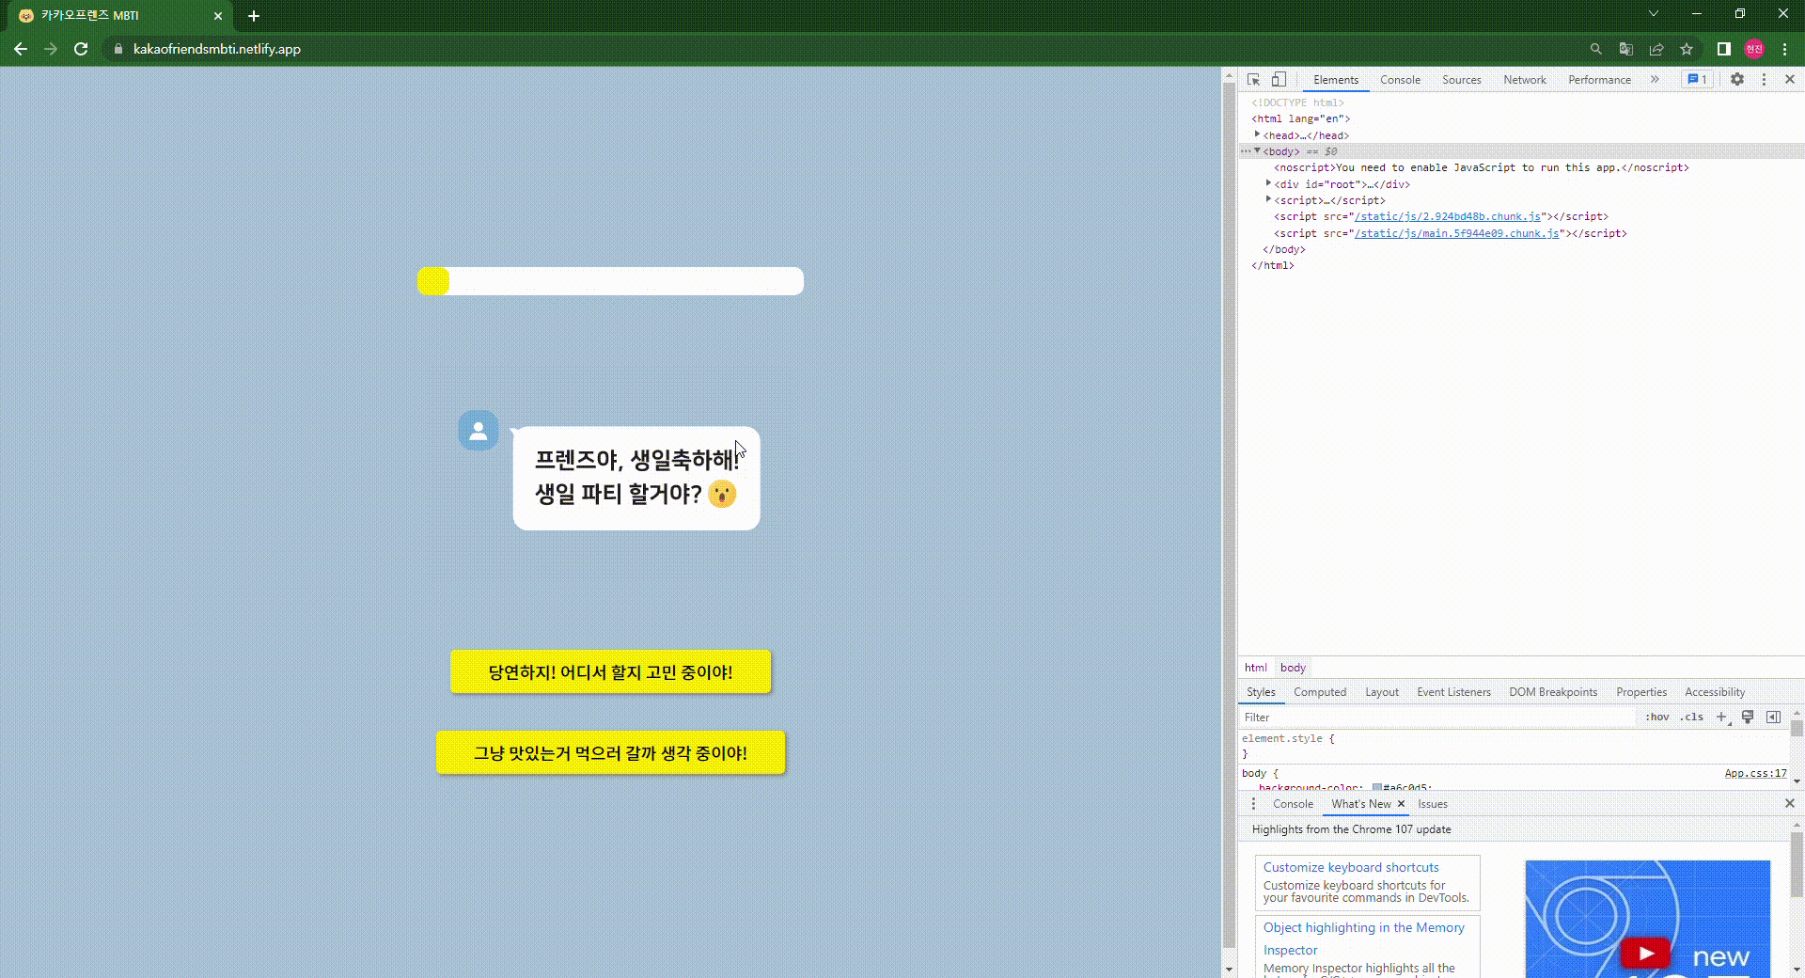Play the What's New video thumbnail

pyautogui.click(x=1647, y=953)
